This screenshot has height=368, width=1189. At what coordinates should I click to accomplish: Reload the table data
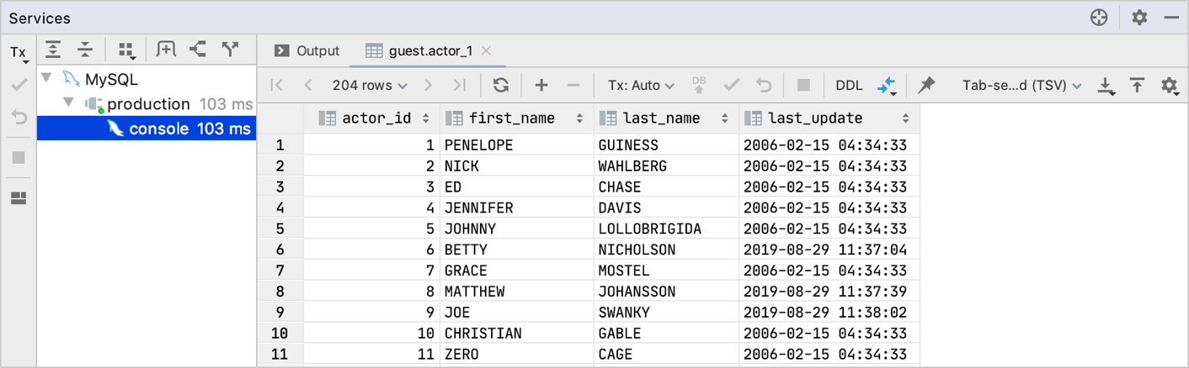501,85
